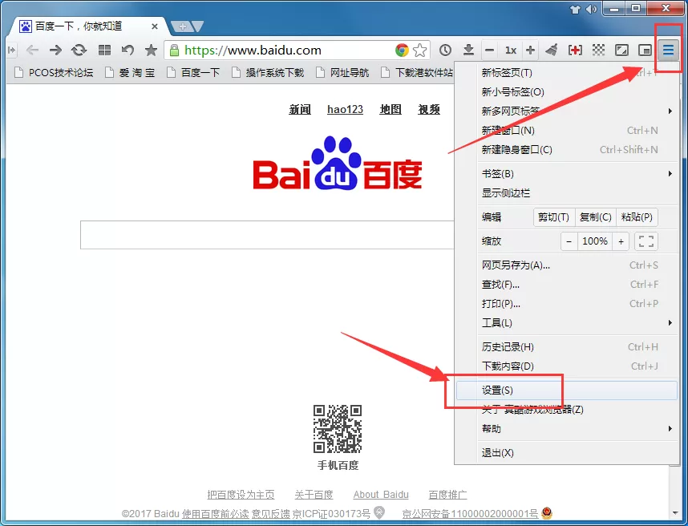Image resolution: width=688 pixels, height=526 pixels.
Task: Open 历史记录(H) menu item
Action: point(566,347)
